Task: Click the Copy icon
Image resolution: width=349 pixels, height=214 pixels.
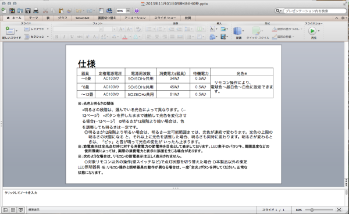Action: pos(53,10)
